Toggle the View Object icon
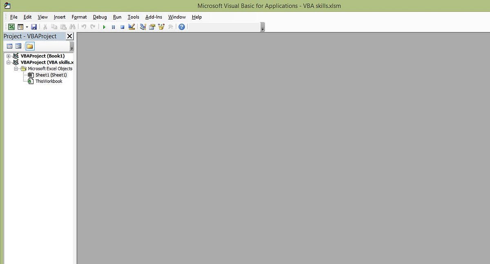 18,46
